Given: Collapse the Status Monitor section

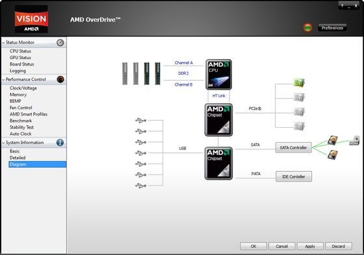Looking at the screenshot, I should 3,43.
